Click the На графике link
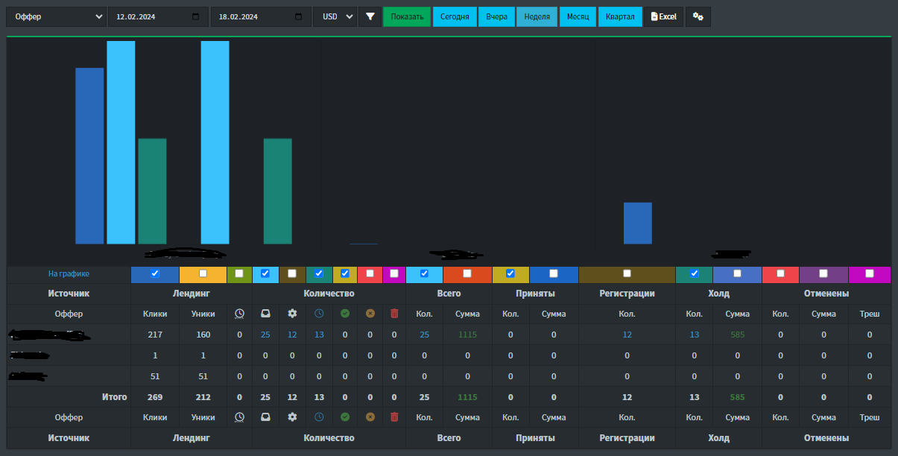The image size is (898, 456). (x=69, y=273)
